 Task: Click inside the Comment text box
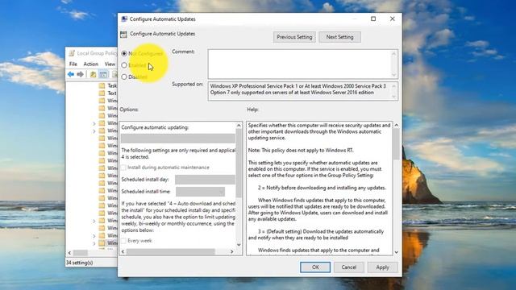coord(299,64)
